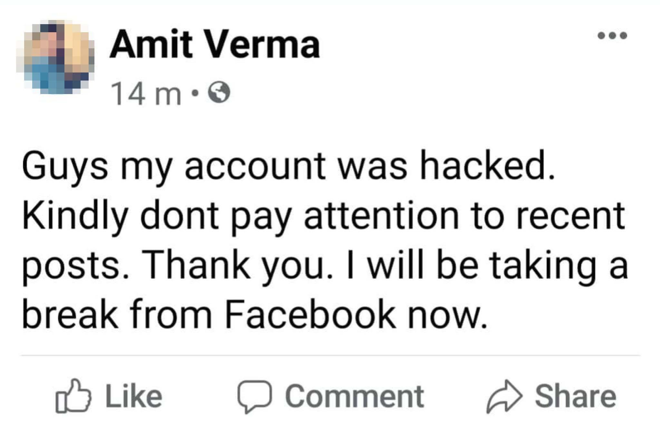Click the Comment speech bubble icon
660x433 pixels.
(255, 396)
